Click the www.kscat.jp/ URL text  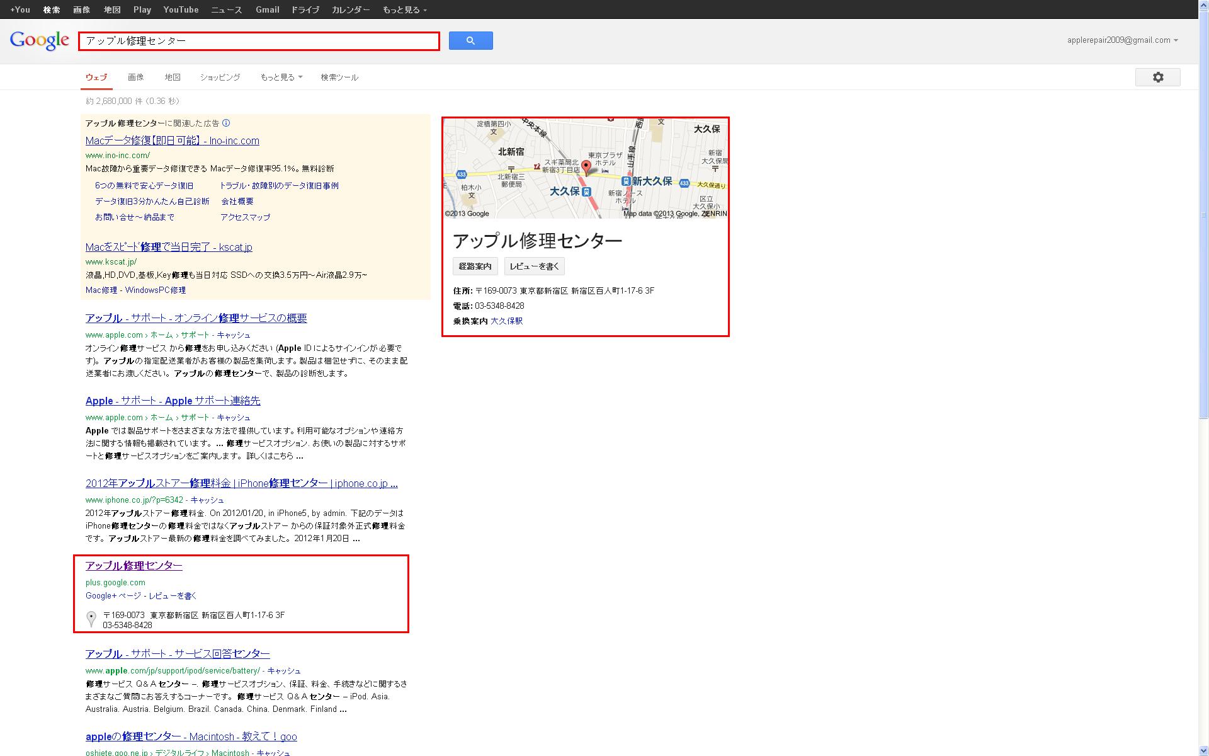[x=111, y=261]
